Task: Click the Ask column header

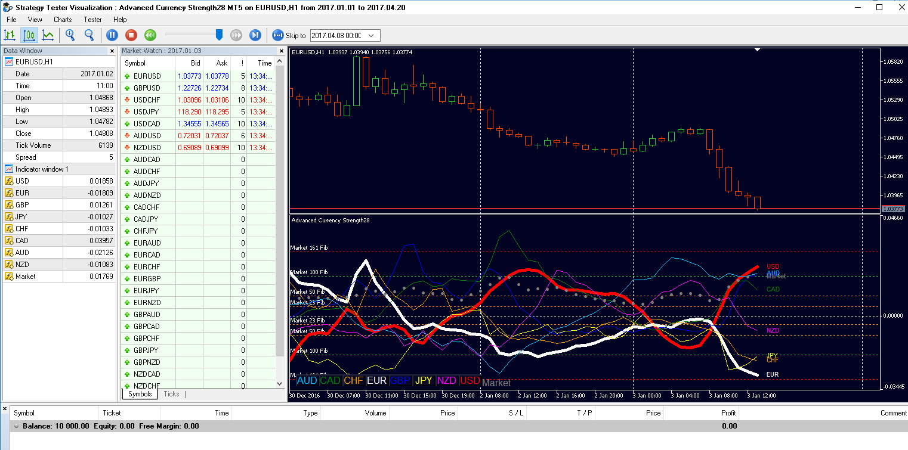Action: [x=217, y=63]
